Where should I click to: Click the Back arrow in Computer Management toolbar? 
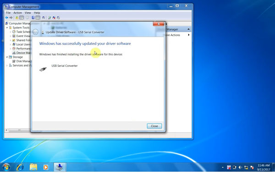point(7,17)
